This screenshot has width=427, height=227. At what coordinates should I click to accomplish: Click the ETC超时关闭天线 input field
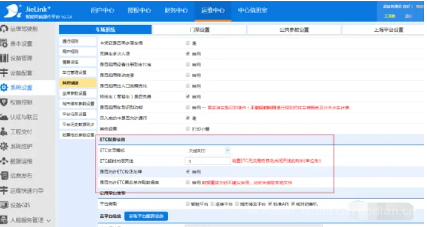[208, 161]
